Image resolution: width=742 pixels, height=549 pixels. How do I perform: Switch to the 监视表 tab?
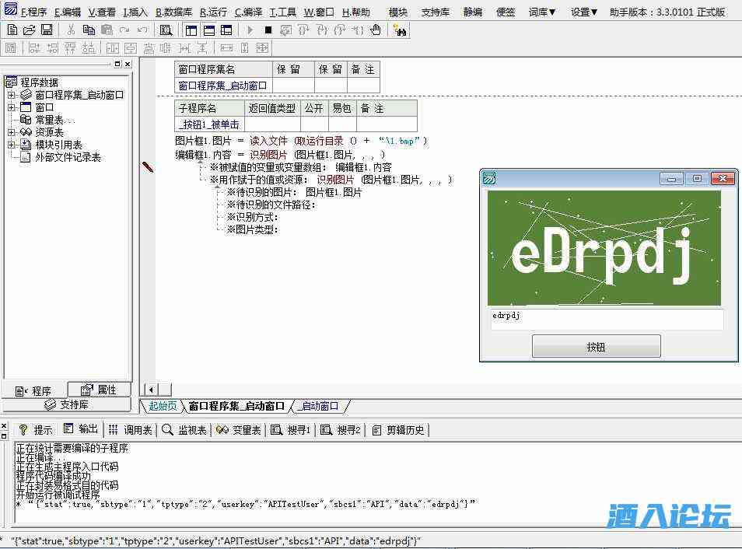[x=185, y=430]
